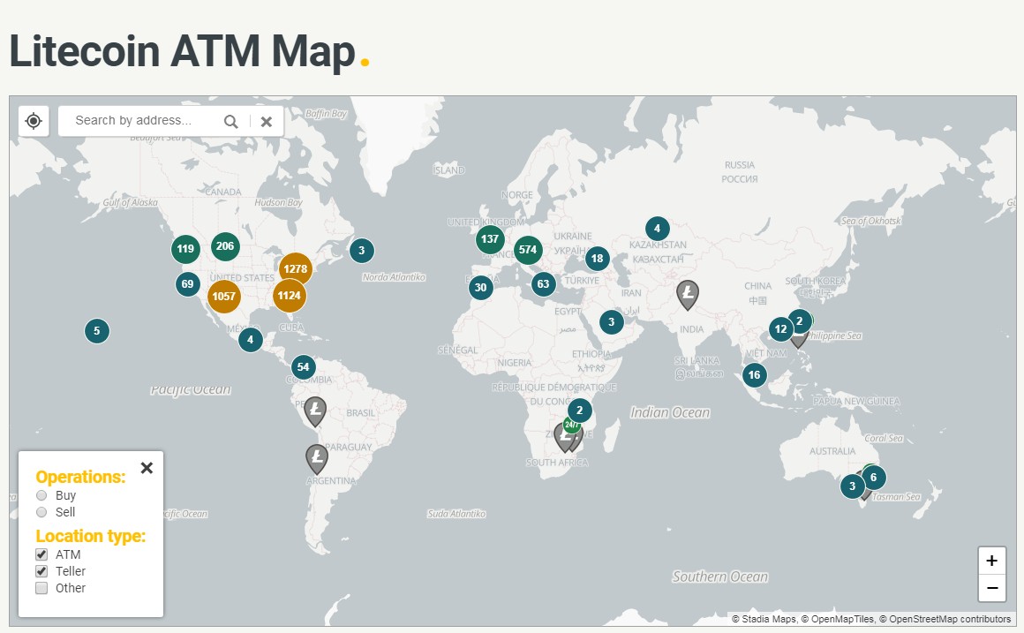The height and width of the screenshot is (633, 1024).
Task: Open the 5 cluster in Pacific Ocean
Action: click(96, 331)
